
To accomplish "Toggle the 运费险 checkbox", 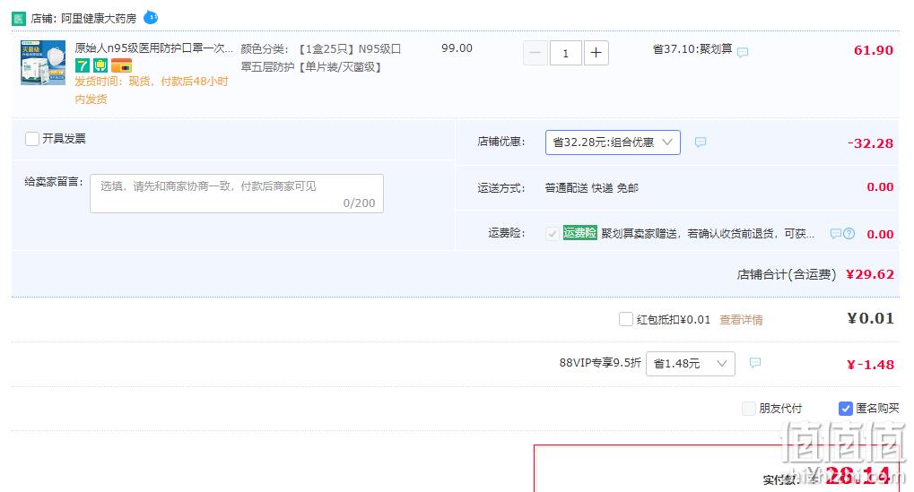I will 552,234.
